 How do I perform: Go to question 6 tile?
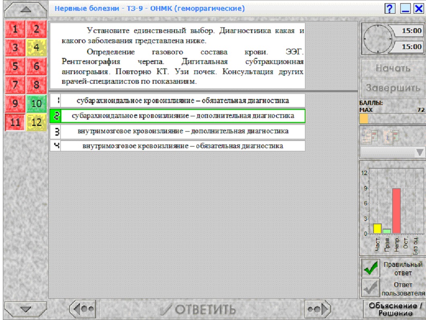click(x=37, y=66)
